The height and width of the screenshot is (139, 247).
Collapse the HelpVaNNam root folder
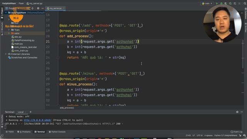(6, 12)
